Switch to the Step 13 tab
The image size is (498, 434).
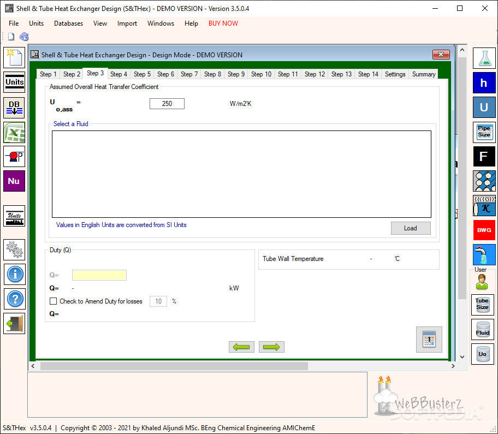point(341,74)
